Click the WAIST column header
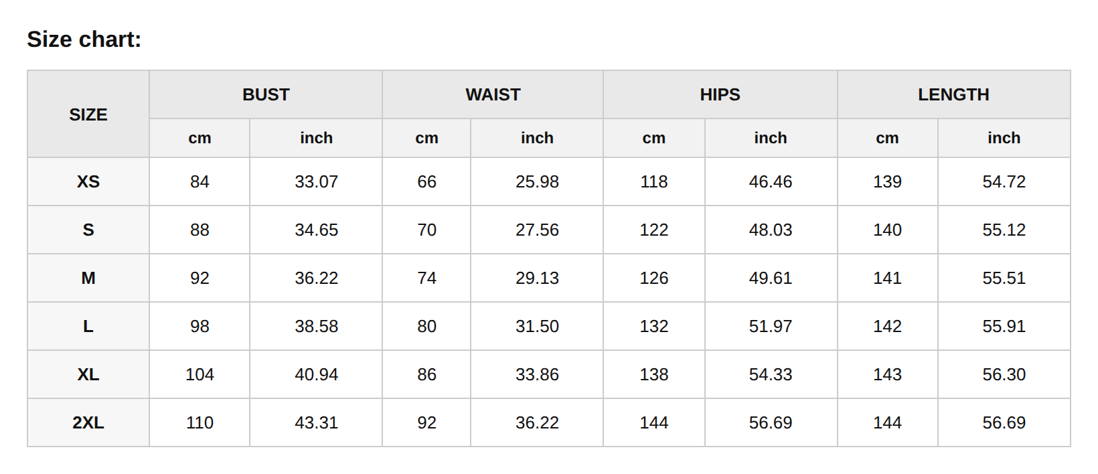 [x=493, y=95]
